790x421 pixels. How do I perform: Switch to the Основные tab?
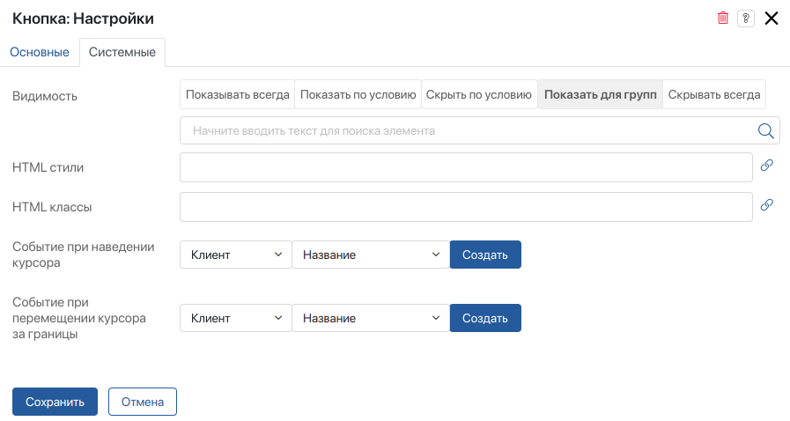click(40, 52)
